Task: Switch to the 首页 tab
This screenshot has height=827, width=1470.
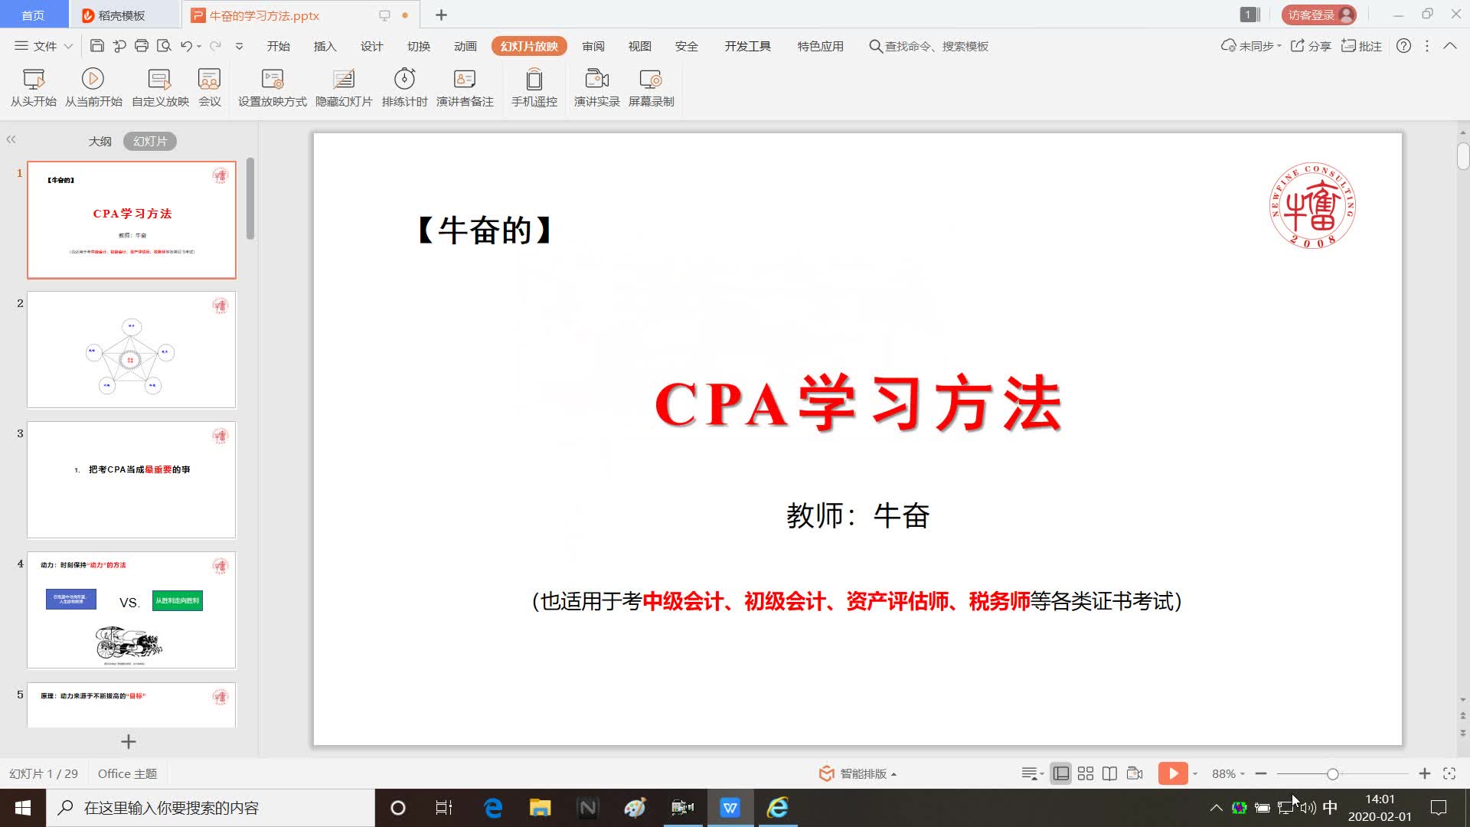Action: 33,15
